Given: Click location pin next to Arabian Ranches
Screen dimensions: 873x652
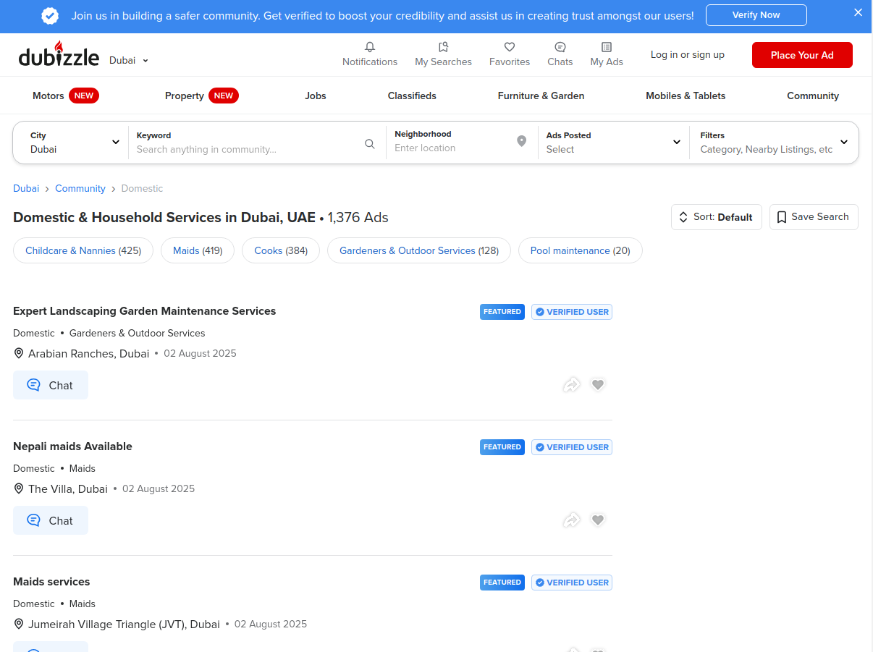Looking at the screenshot, I should pyautogui.click(x=19, y=353).
